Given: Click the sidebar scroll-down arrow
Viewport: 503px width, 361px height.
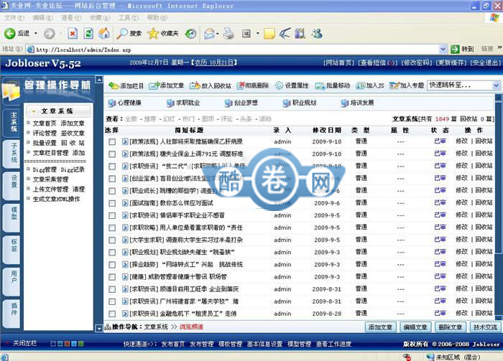Looking at the screenshot, I should click(x=99, y=328).
